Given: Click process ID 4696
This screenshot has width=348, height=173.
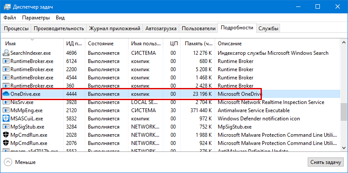Looking at the screenshot, I should [71, 53].
